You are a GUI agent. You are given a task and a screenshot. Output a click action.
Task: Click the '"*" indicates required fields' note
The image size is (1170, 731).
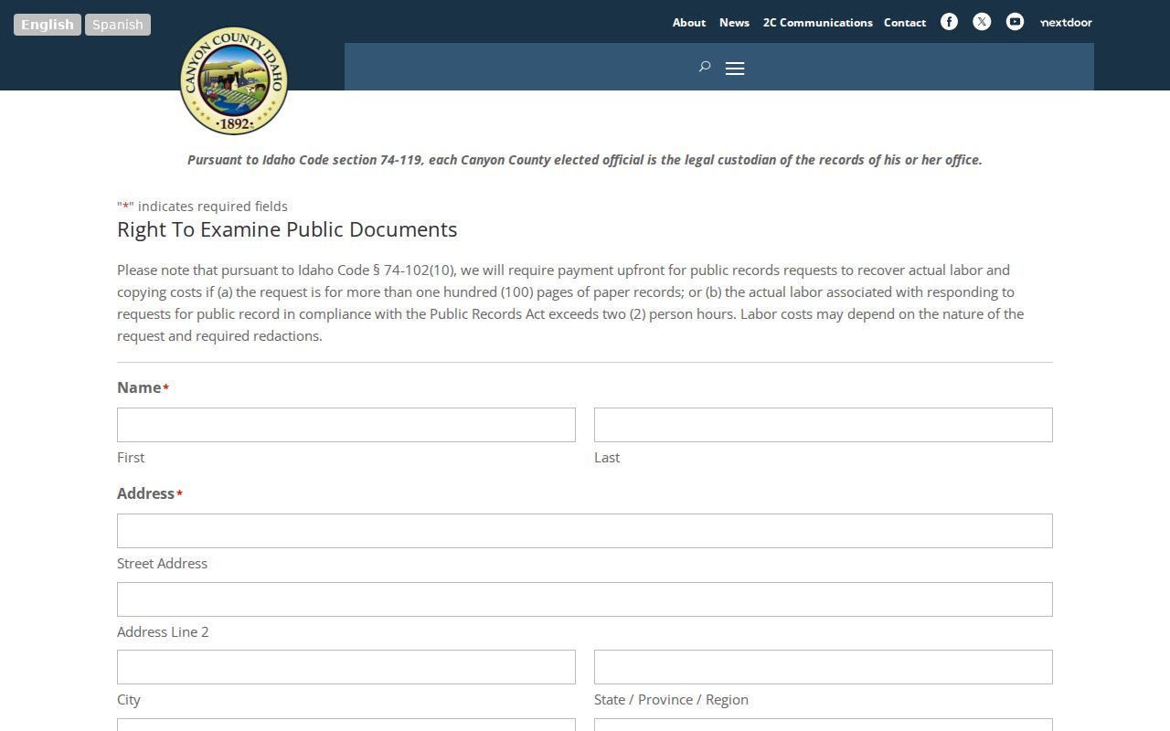click(202, 207)
